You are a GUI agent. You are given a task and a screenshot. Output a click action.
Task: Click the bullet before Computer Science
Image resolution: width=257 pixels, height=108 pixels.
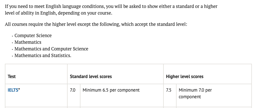click(12, 36)
